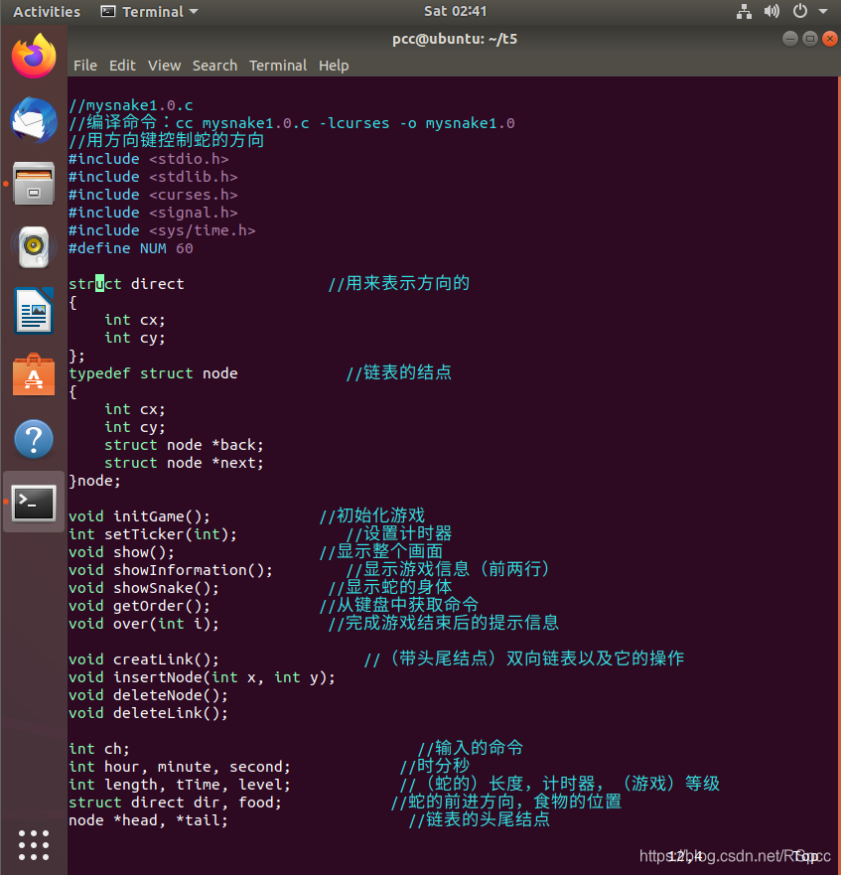Viewport: 841px width, 875px height.
Task: Click '#include <curses.h>' line
Action: pos(153,195)
